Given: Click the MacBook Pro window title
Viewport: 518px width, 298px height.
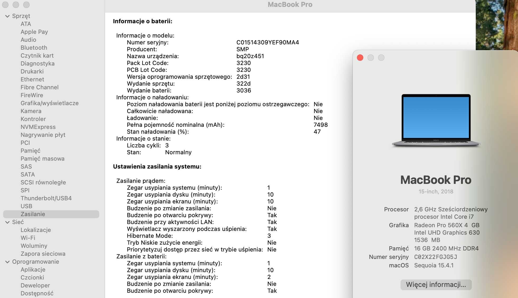Looking at the screenshot, I should click(290, 4).
